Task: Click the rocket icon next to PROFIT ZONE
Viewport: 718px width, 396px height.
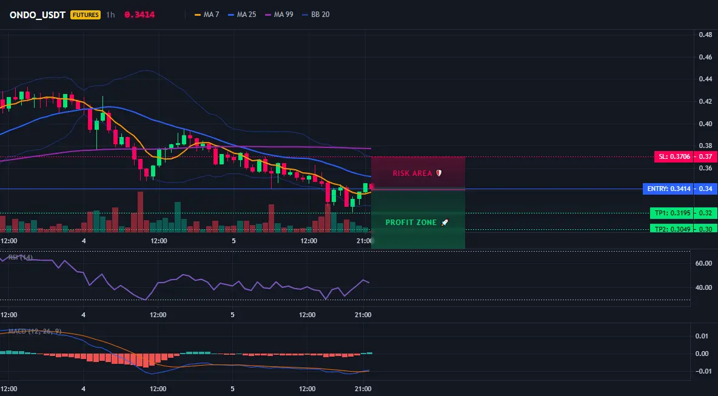Action: (x=444, y=222)
